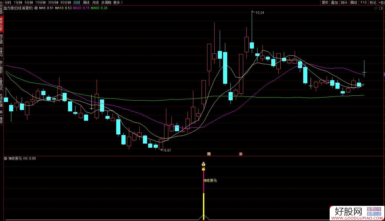
Task: Open the 技术分析 sidebar tab
Action: (1, 24)
